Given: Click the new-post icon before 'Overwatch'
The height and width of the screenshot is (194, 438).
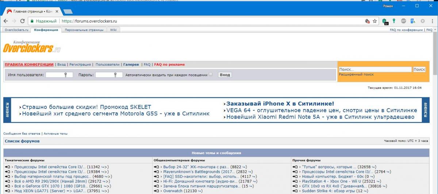Looking at the screenshot, I should tap(157, 191).
